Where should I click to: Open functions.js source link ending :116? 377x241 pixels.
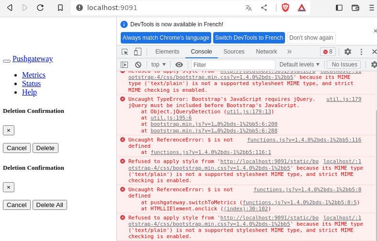pos(304,140)
